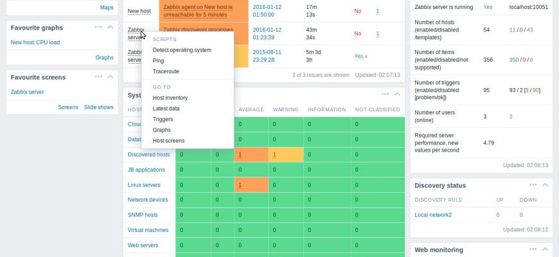559x257 pixels.
Task: Open Web monitoring widget three-dot menu
Action: click(533, 249)
